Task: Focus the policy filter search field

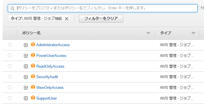Action: click(103, 8)
